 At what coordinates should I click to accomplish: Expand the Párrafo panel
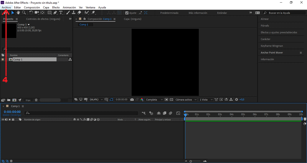click(265, 26)
